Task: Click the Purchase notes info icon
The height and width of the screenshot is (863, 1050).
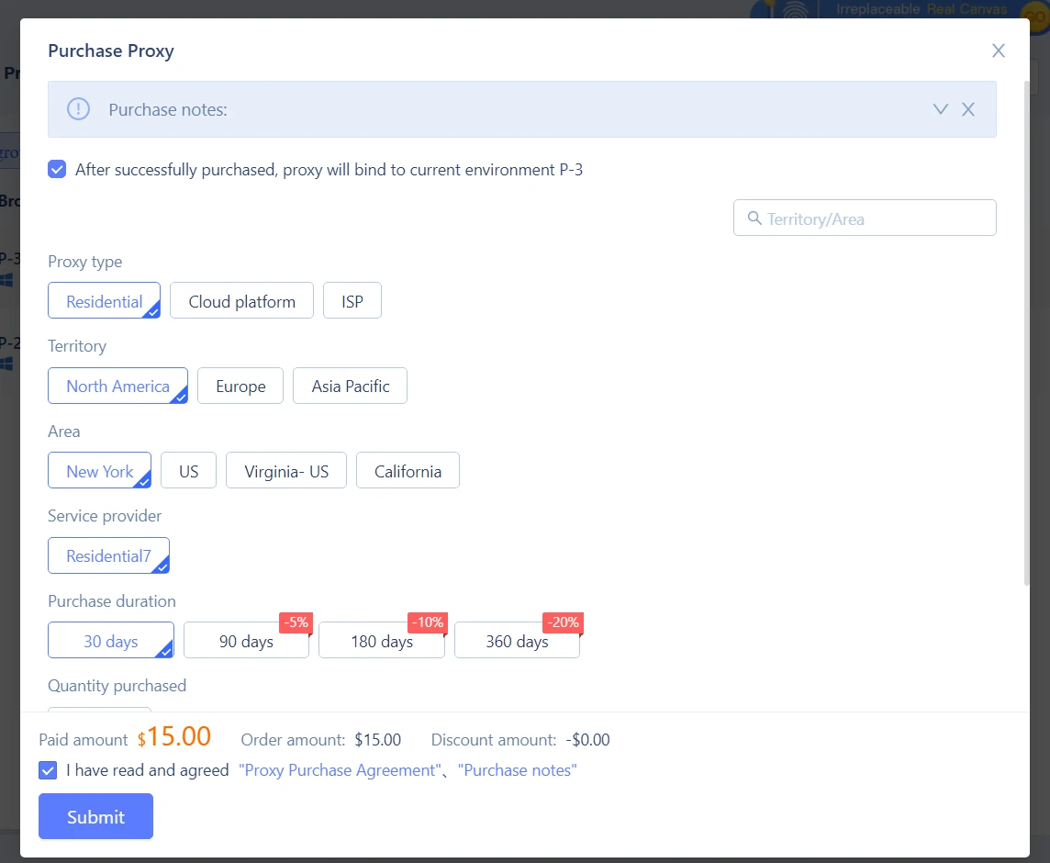Action: point(78,109)
